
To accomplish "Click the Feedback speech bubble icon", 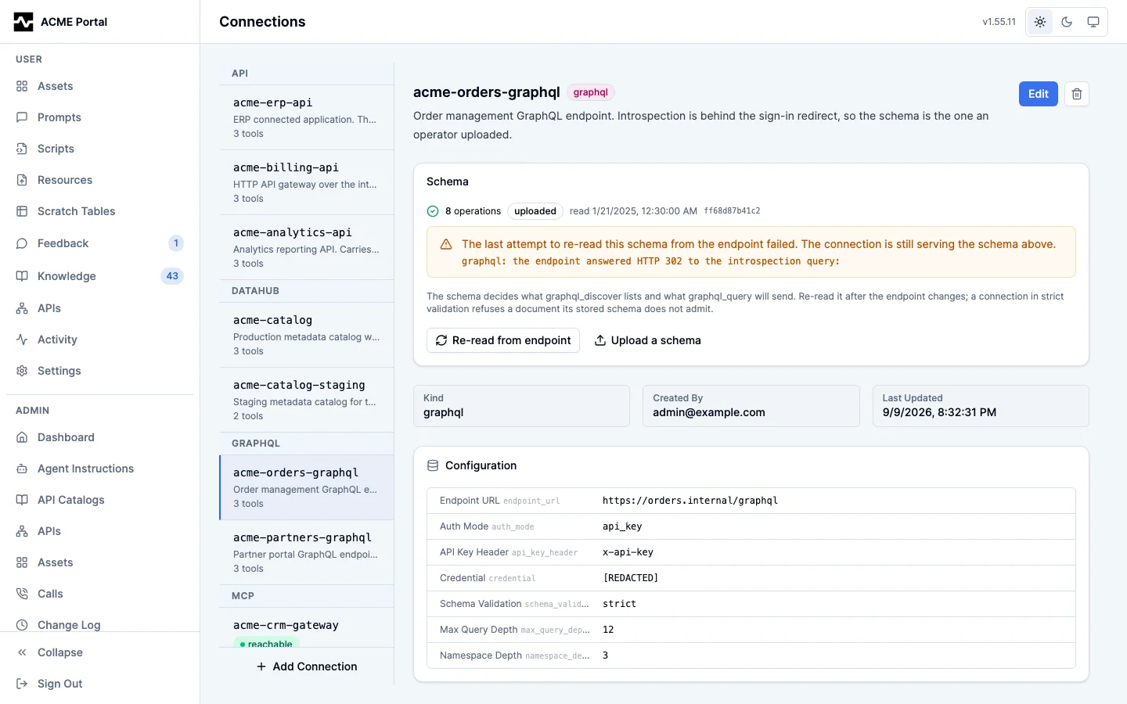I will click(22, 243).
